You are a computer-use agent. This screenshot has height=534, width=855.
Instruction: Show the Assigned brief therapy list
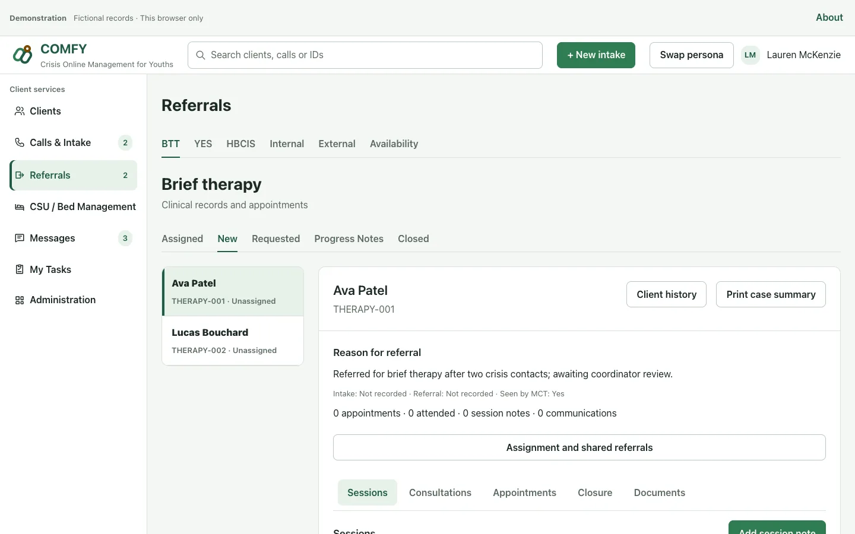click(x=182, y=239)
